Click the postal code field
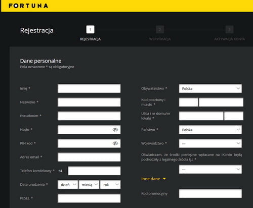This screenshot has height=208, width=253. click(x=188, y=102)
